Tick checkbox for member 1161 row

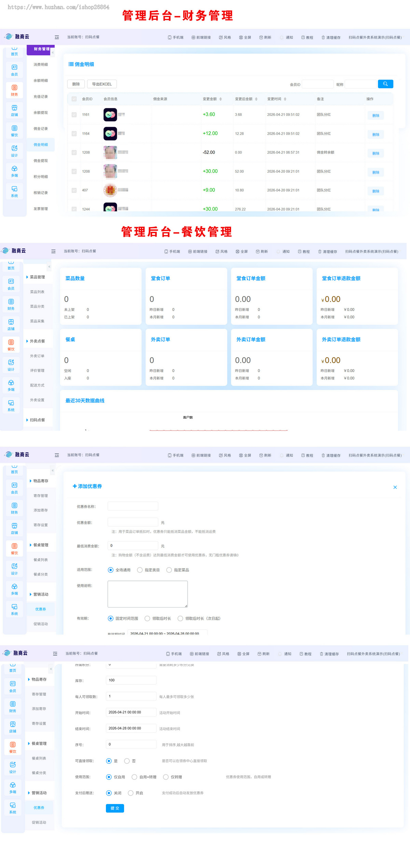coord(74,115)
